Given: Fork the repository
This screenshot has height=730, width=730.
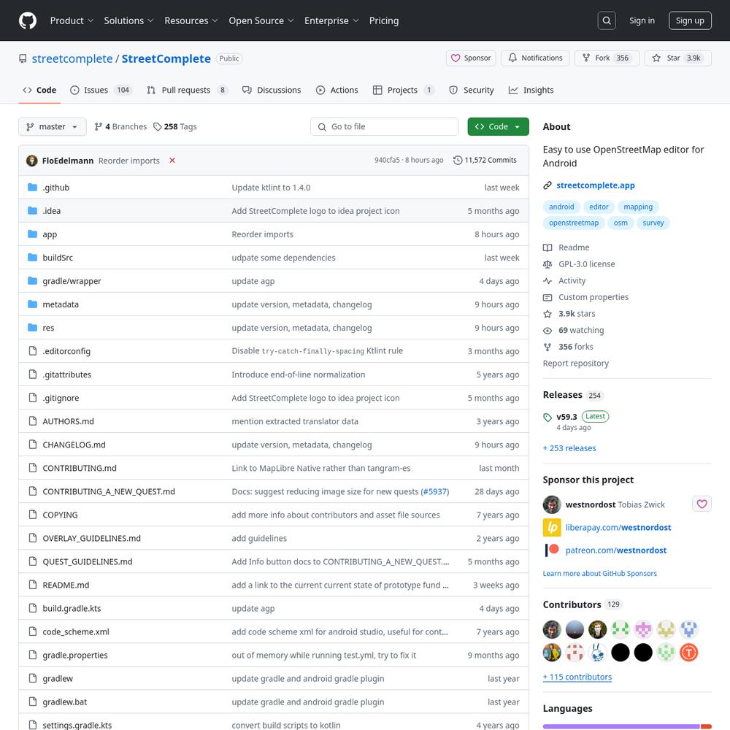Looking at the screenshot, I should pos(607,58).
